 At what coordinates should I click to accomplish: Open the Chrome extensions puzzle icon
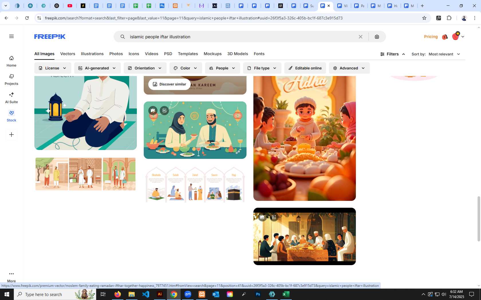pos(449,18)
